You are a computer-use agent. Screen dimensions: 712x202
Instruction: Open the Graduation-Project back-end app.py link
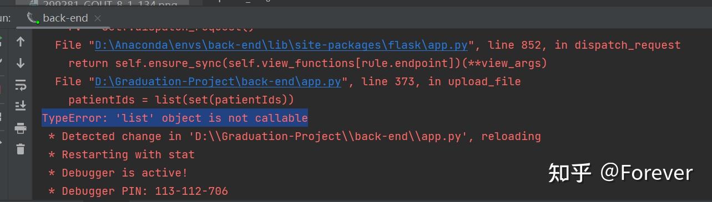click(x=218, y=82)
